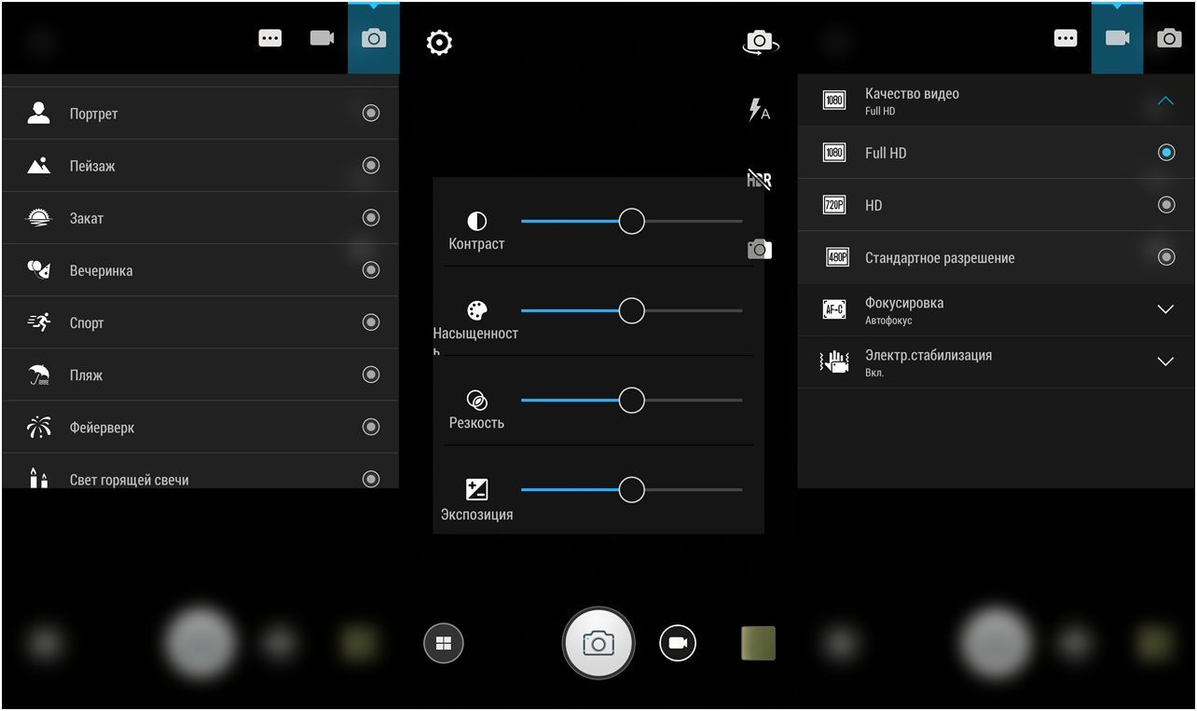Choose Стандартное разрешение video option
This screenshot has height=711, width=1197.
939,258
